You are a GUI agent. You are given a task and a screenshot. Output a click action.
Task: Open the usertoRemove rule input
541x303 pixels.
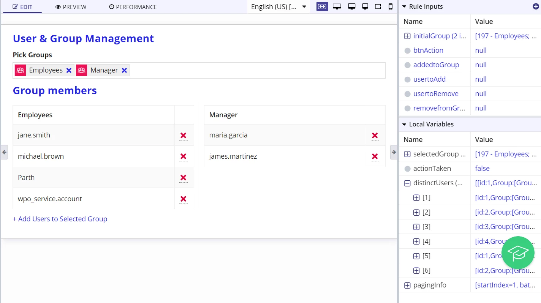pyautogui.click(x=436, y=94)
